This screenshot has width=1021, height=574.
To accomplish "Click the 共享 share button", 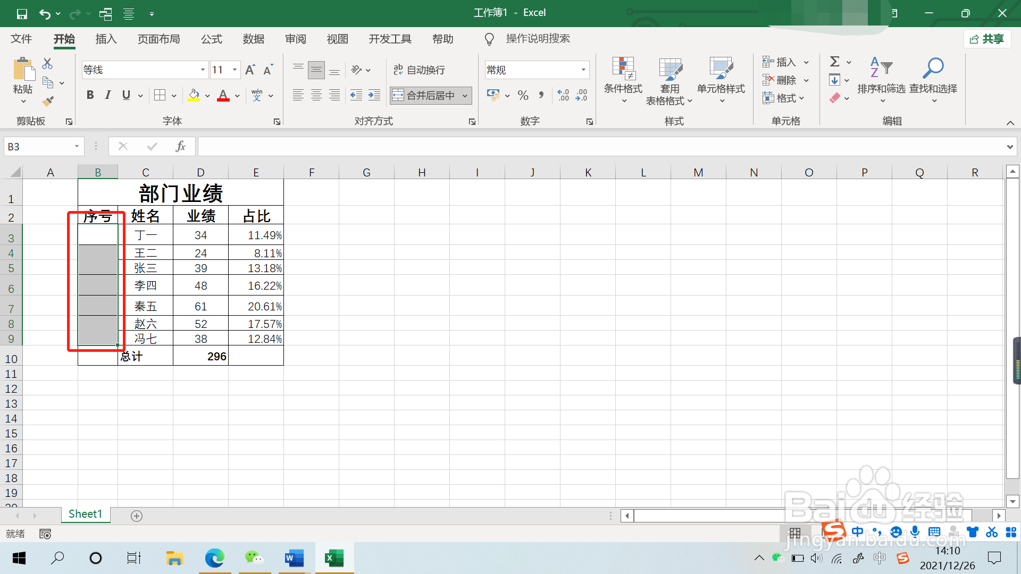I will 987,39.
